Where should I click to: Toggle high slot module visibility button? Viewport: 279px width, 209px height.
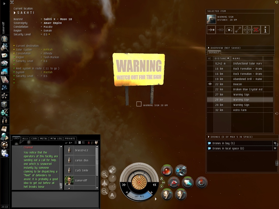coord(161,179)
